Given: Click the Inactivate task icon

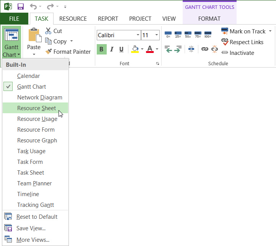Looking at the screenshot, I should tap(225, 53).
